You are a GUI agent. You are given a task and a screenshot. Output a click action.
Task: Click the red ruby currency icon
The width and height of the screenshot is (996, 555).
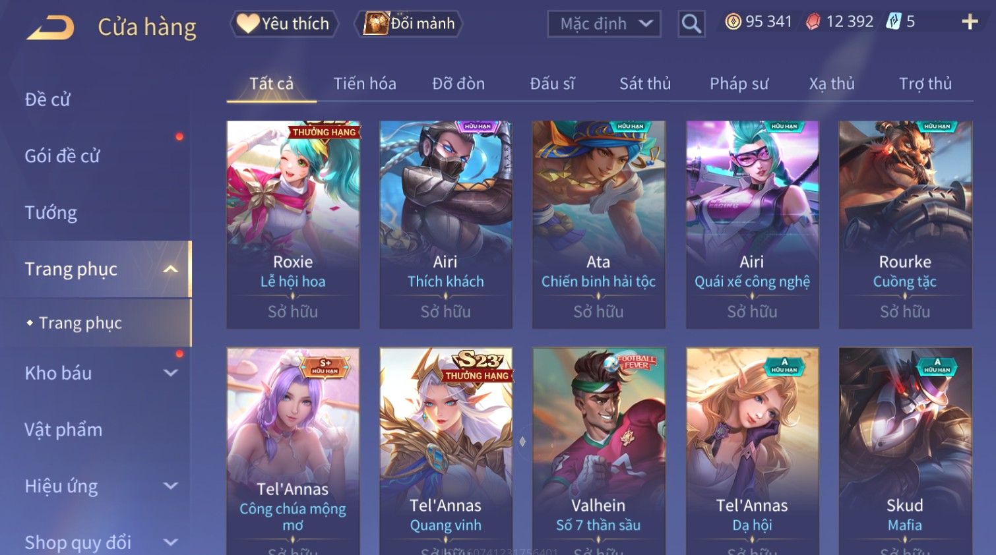(x=813, y=22)
